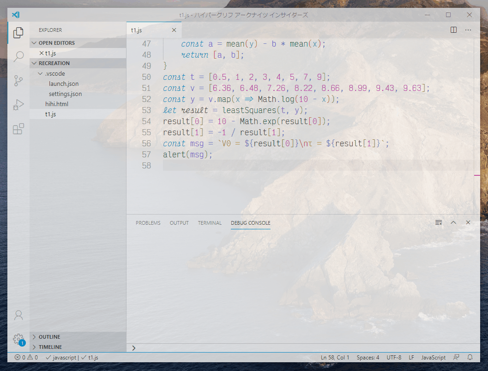Viewport: 488px width, 371px height.
Task: Open the Manage gear icon
Action: click(x=18, y=339)
